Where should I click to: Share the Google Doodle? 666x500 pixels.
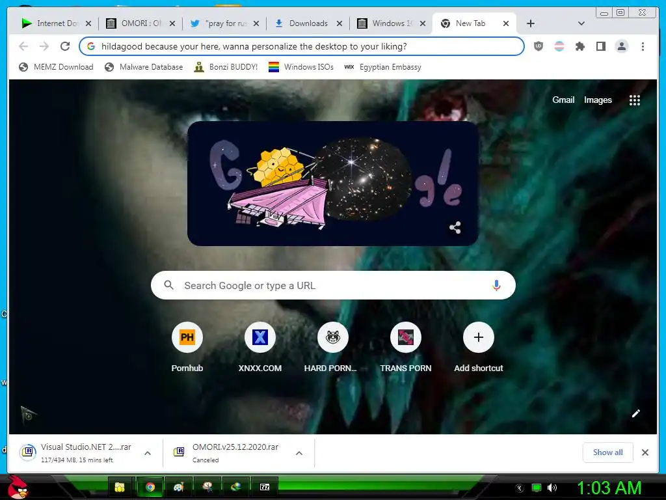455,227
